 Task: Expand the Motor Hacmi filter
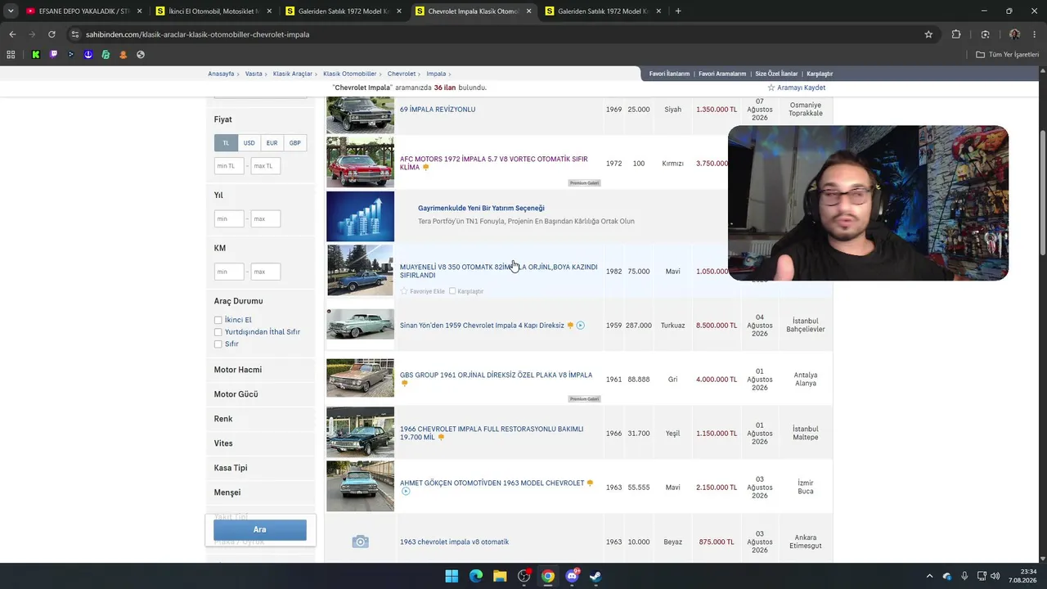click(x=238, y=370)
